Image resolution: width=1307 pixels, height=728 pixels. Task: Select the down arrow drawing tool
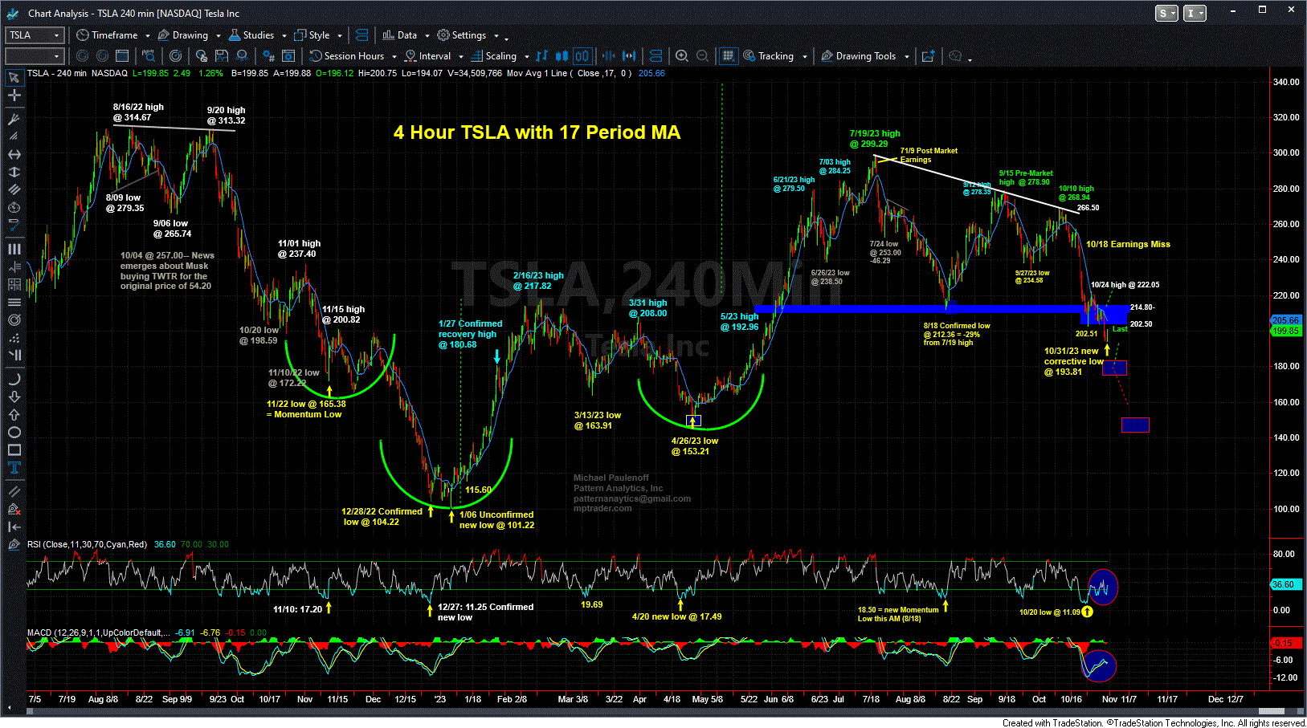click(x=14, y=397)
